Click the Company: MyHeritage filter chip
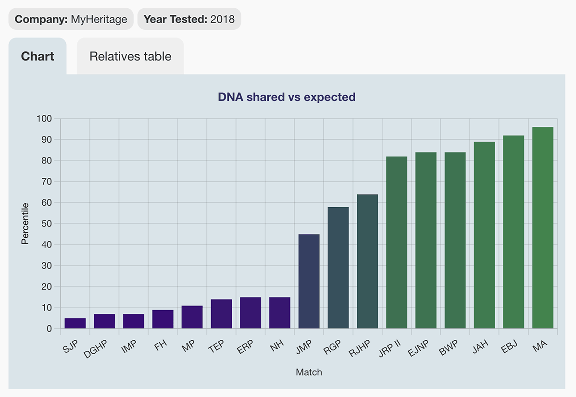The width and height of the screenshot is (576, 397). [70, 19]
